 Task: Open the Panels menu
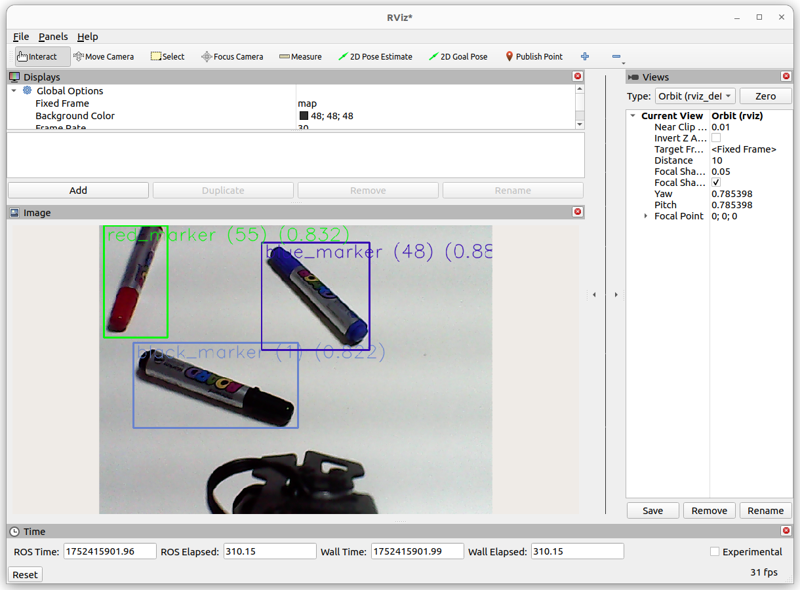point(52,37)
